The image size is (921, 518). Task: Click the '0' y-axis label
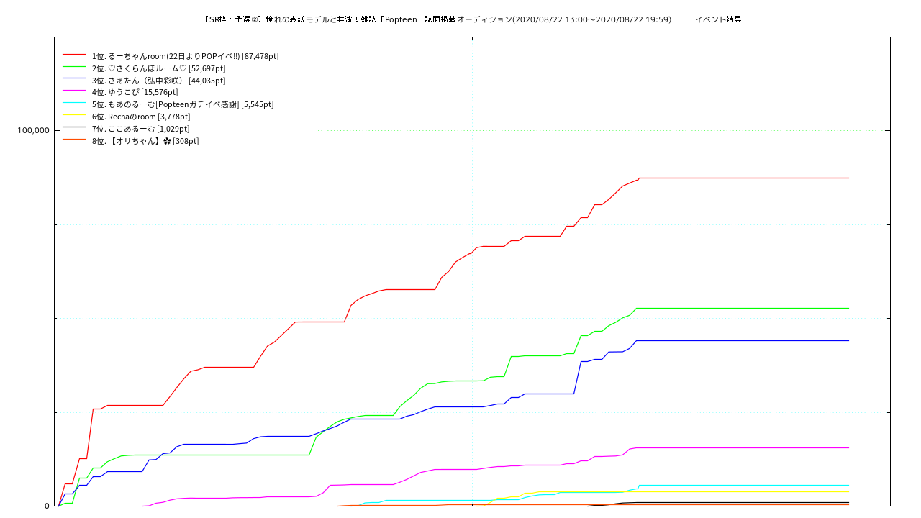coord(47,506)
